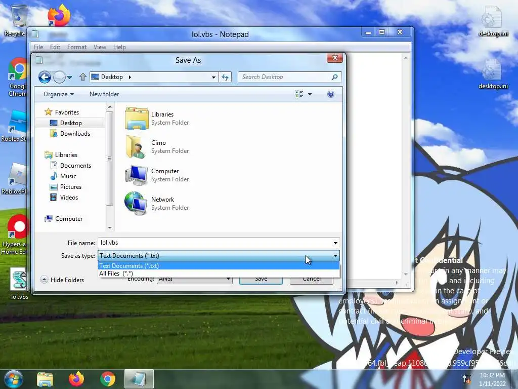Image resolution: width=518 pixels, height=389 pixels.
Task: Choose Text Documents (*.txt) option
Action: pos(219,266)
